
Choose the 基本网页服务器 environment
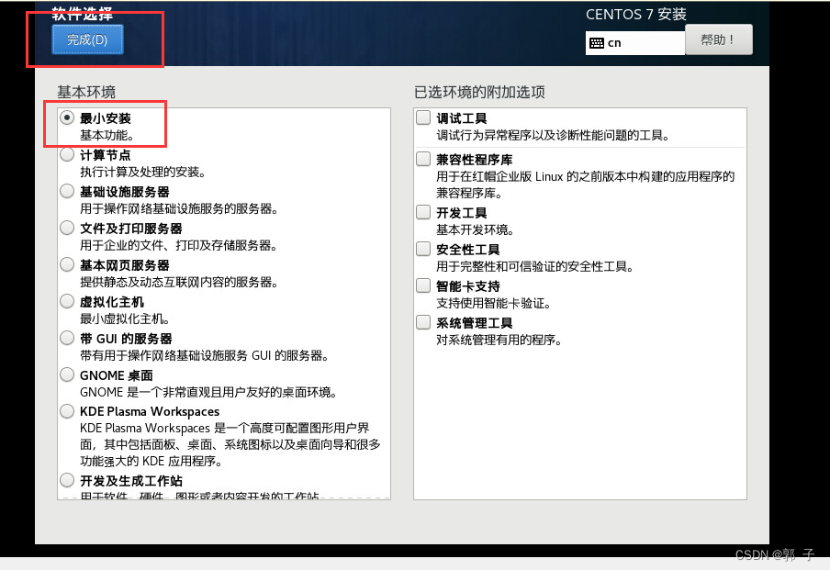click(x=67, y=264)
